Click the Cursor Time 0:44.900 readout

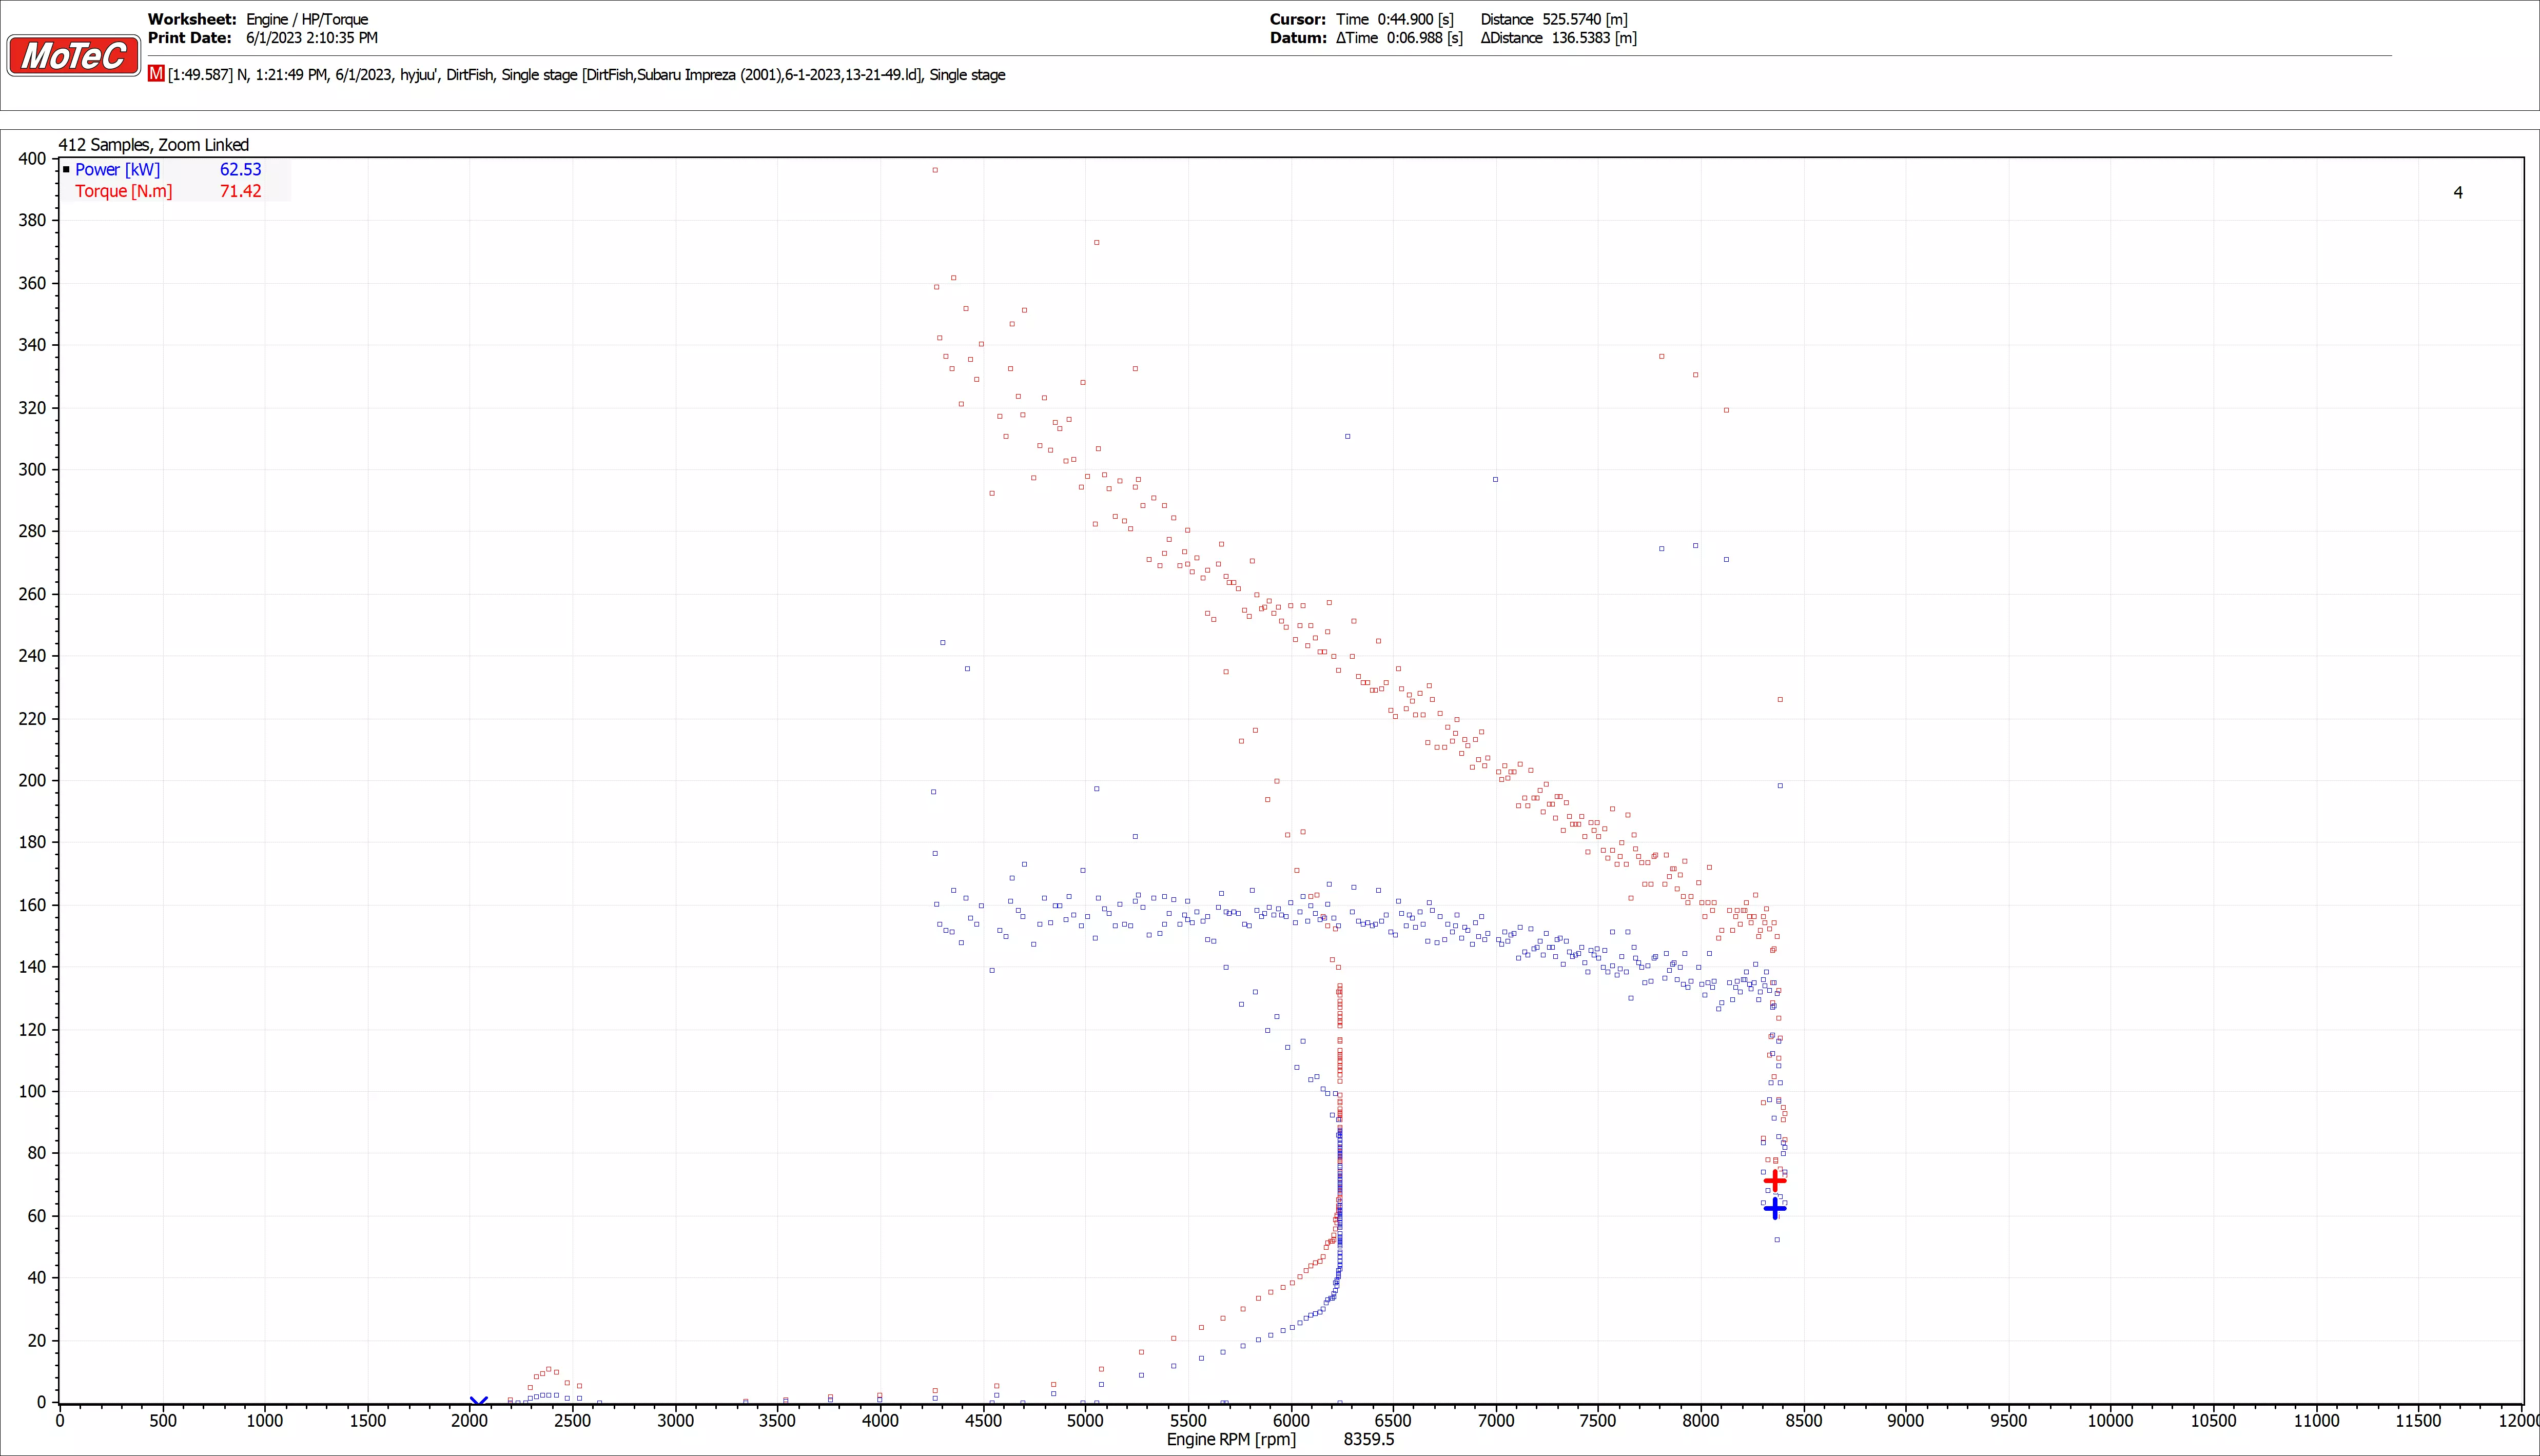coord(1394,19)
